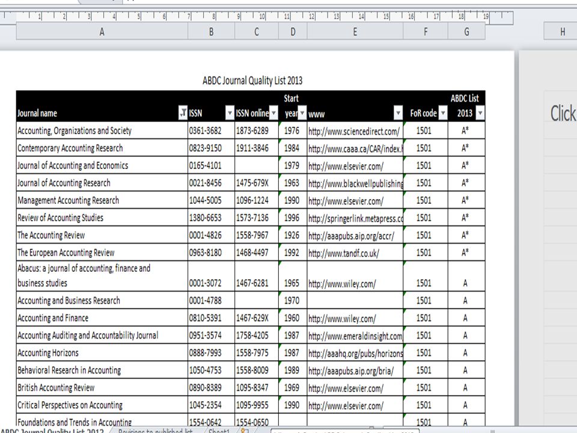Select cell Journal of Accounting Research

(x=102, y=183)
